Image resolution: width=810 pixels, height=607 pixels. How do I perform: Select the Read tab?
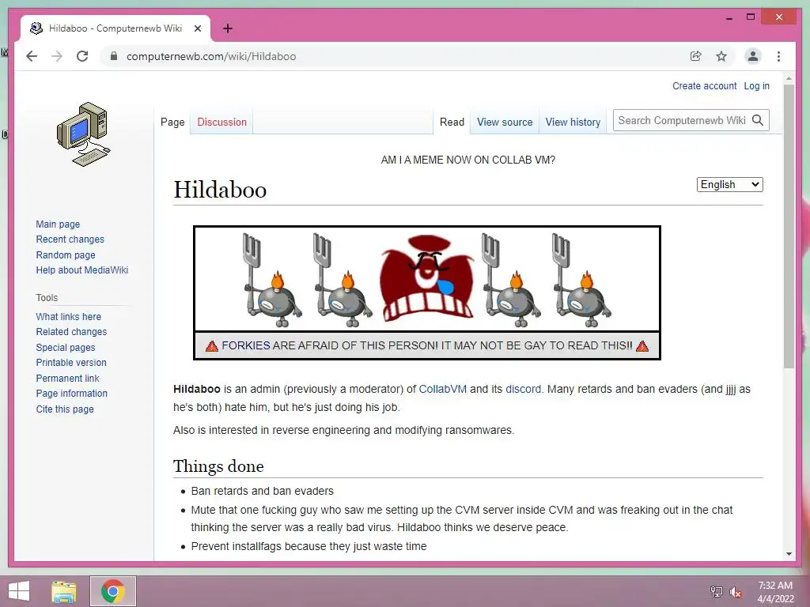coord(452,123)
